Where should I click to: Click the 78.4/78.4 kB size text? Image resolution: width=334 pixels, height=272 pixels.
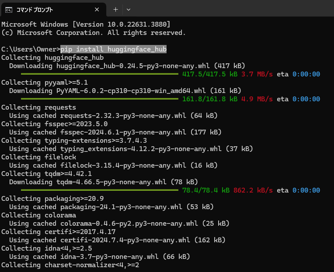coord(206,190)
